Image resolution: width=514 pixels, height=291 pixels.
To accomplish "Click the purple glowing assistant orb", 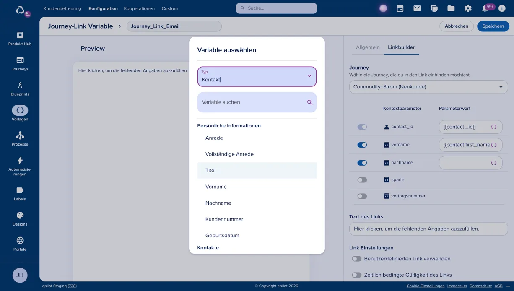I will 383,8.
